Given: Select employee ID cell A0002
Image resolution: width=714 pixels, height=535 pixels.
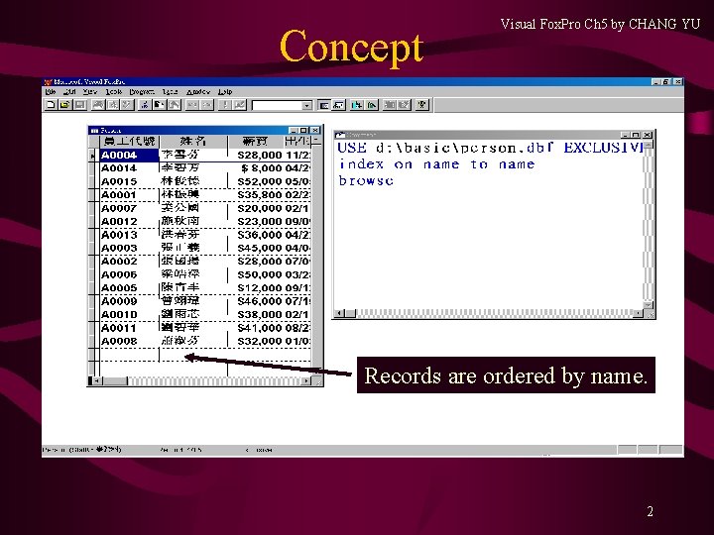Looking at the screenshot, I should click(x=129, y=262).
